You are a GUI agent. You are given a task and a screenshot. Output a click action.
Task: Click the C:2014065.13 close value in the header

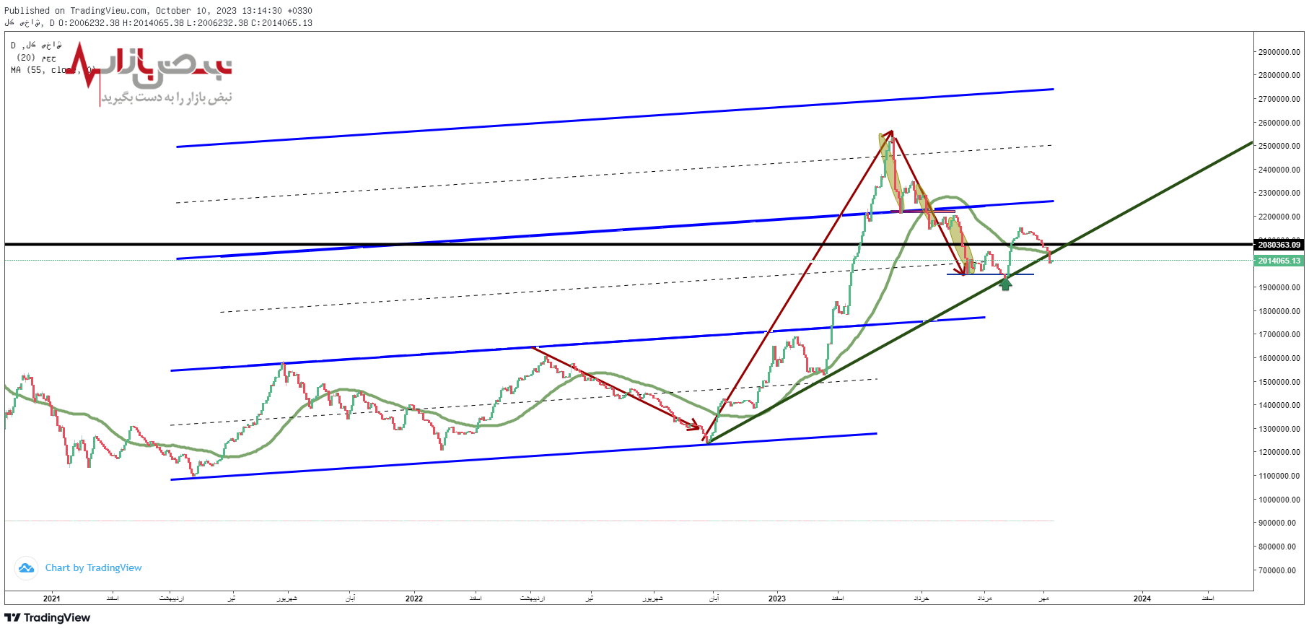[281, 23]
